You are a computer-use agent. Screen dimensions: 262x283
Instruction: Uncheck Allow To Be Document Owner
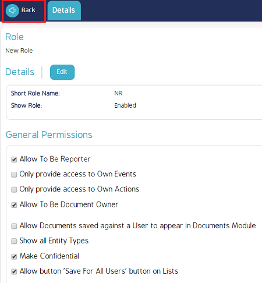click(x=14, y=205)
